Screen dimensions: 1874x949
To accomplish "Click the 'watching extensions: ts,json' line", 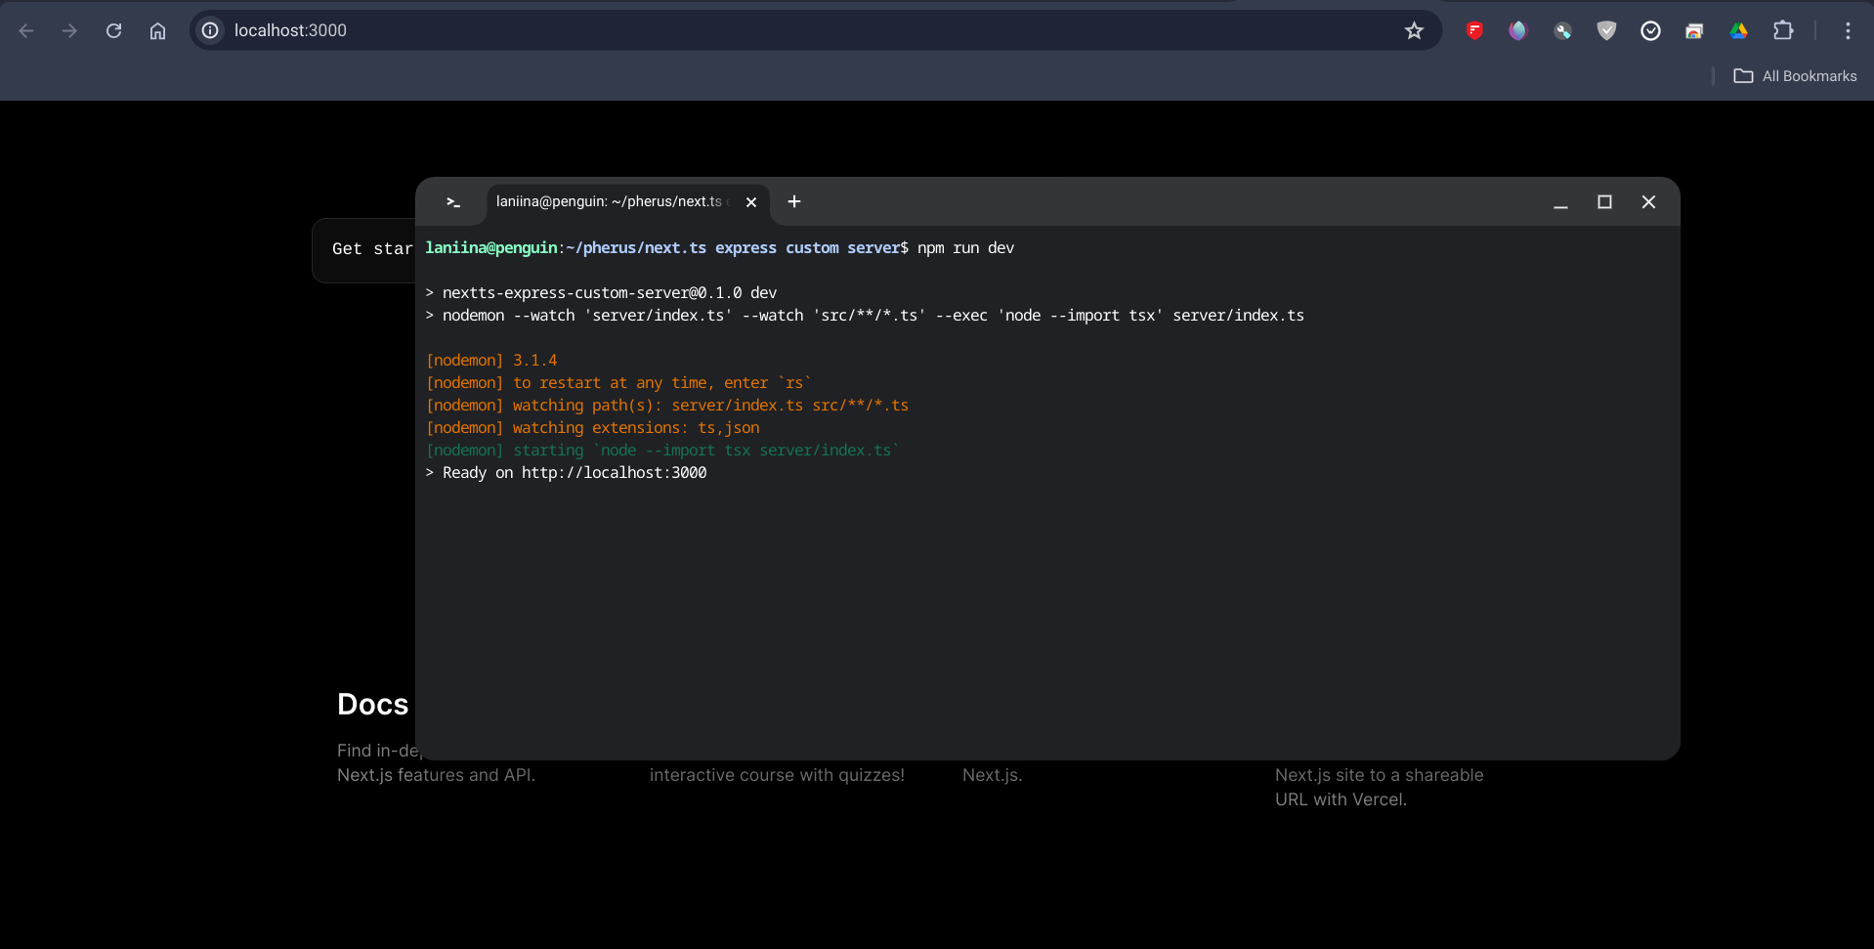I will tap(592, 428).
